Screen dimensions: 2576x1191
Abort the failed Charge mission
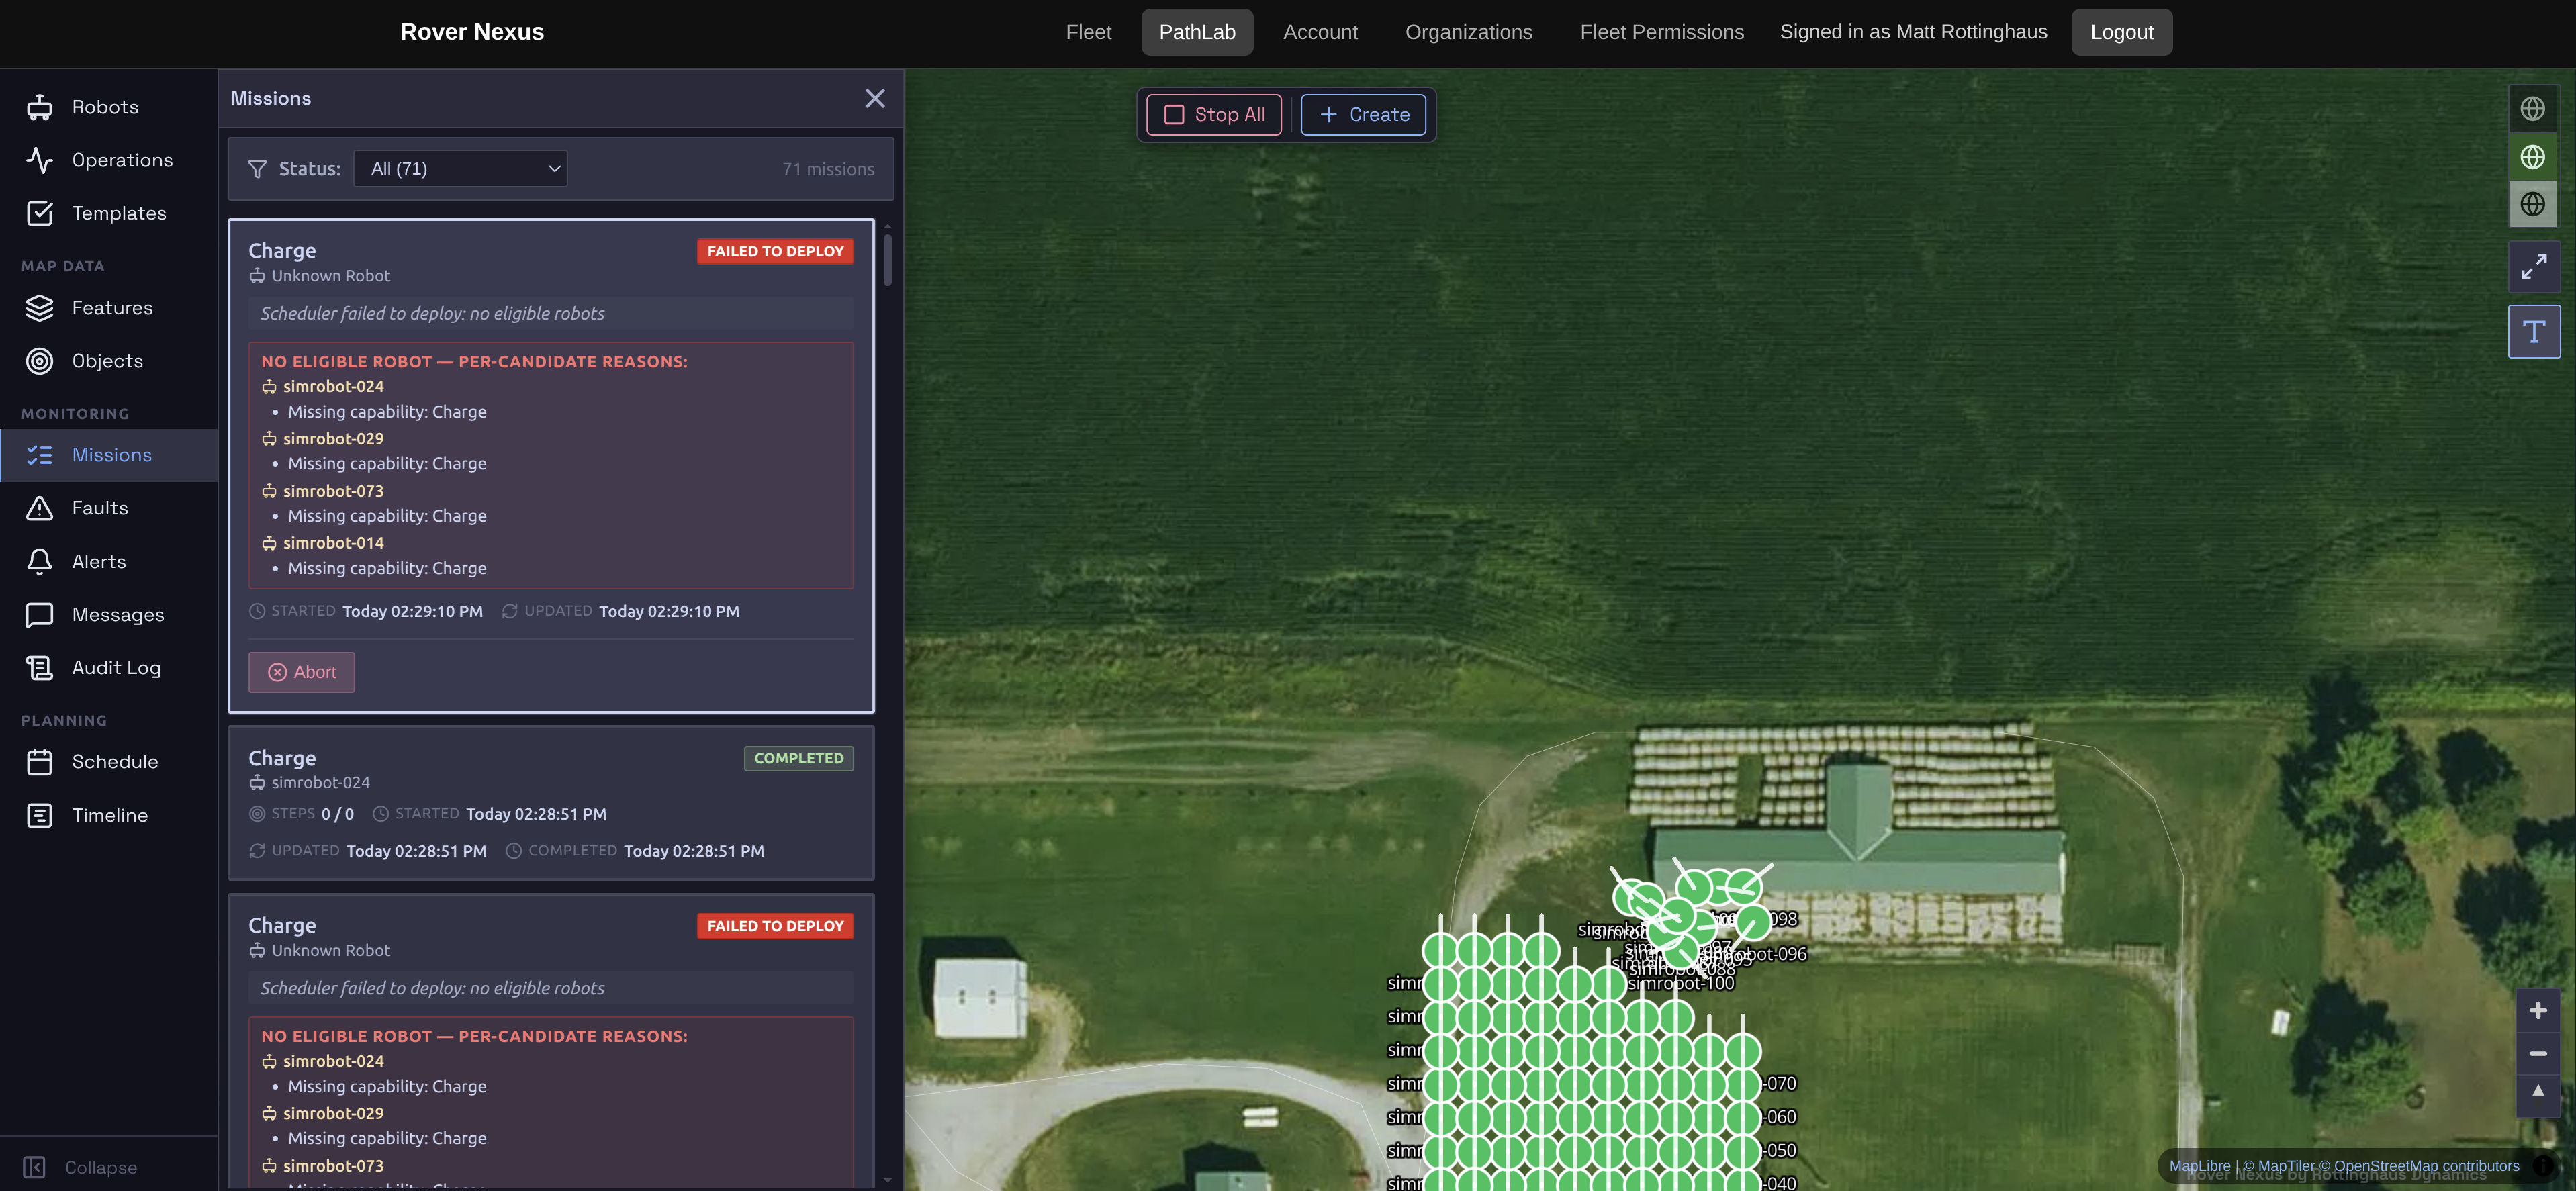pos(301,672)
